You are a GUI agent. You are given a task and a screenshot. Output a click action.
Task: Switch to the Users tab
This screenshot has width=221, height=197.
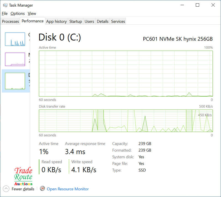pyautogui.click(x=89, y=21)
